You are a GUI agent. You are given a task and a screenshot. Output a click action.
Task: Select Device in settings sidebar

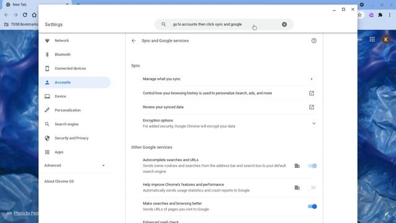[x=75, y=97]
